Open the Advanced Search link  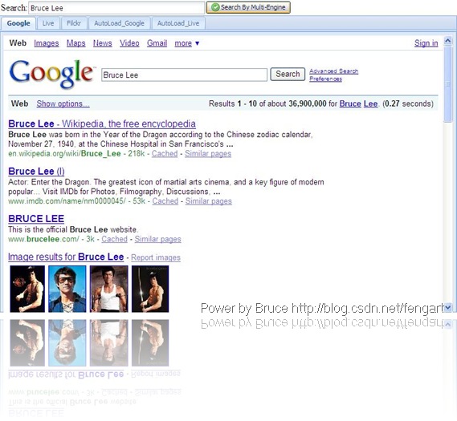[334, 71]
